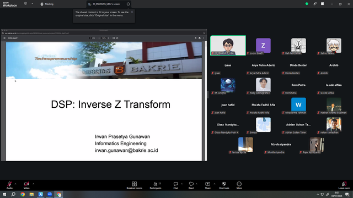Click Arya Putra Aderiz name tile
This screenshot has width=353, height=198.
[x=263, y=65]
